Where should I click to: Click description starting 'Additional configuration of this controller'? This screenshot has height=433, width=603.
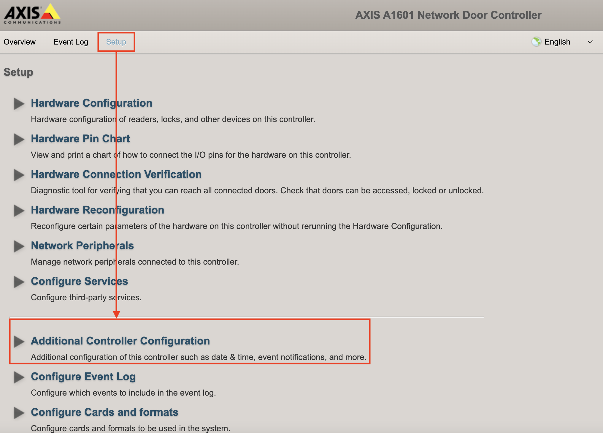point(199,357)
